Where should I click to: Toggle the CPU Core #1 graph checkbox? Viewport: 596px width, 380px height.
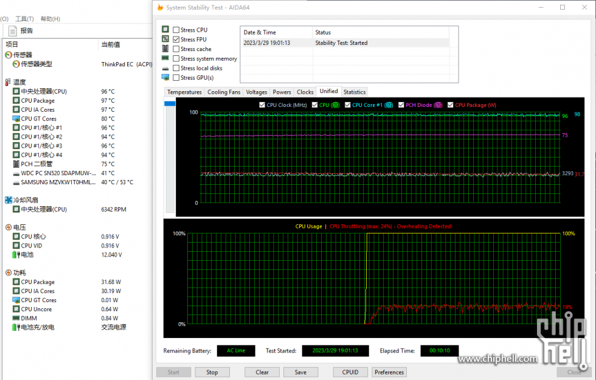point(347,105)
